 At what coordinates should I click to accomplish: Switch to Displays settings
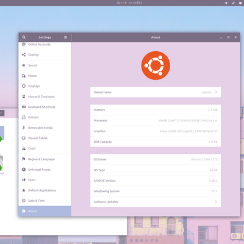pyautogui.click(x=45, y=86)
